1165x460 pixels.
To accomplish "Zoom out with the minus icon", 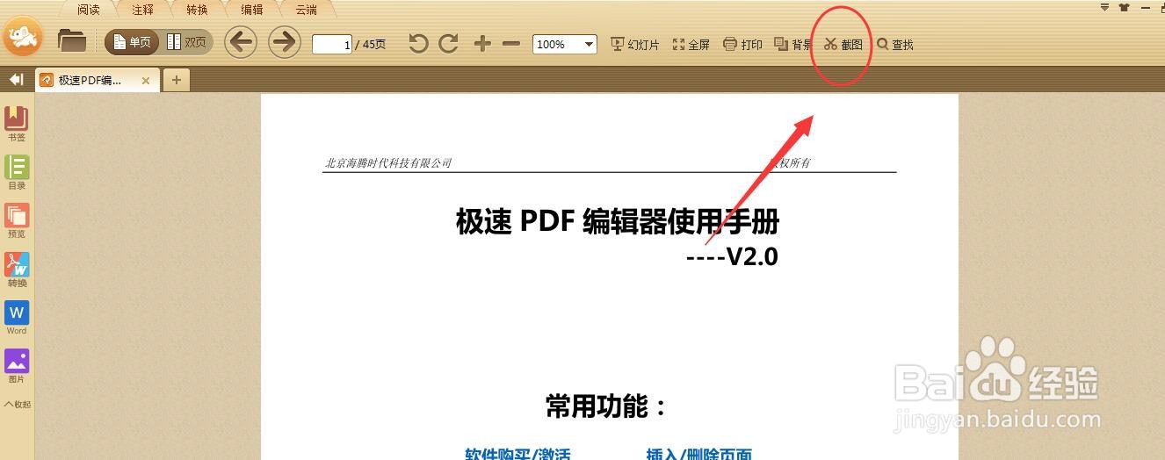I will tap(511, 43).
